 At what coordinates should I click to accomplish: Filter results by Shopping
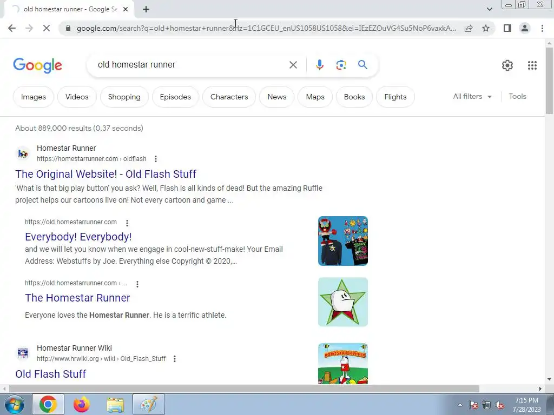pyautogui.click(x=124, y=97)
